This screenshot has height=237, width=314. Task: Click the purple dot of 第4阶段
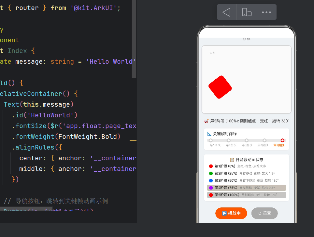(x=211, y=188)
